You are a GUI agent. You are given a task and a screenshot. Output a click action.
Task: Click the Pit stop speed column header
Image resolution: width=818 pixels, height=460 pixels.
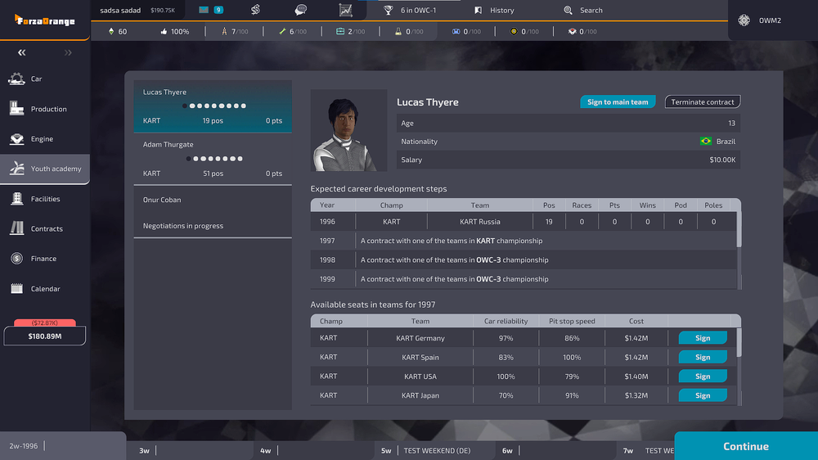point(572,321)
